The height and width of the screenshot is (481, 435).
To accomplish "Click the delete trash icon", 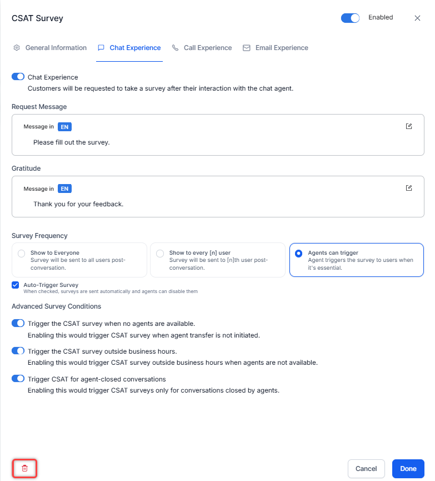I will (24, 468).
